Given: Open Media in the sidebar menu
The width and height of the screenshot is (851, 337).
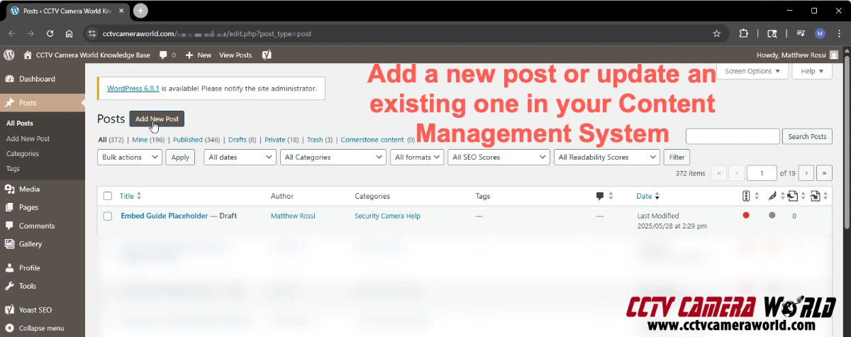Looking at the screenshot, I should tap(29, 189).
